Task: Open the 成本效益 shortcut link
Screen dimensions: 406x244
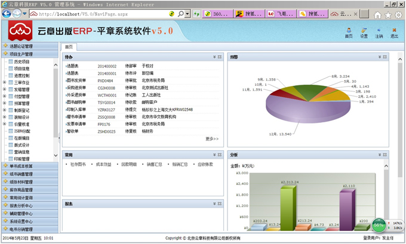Action: click(103, 164)
